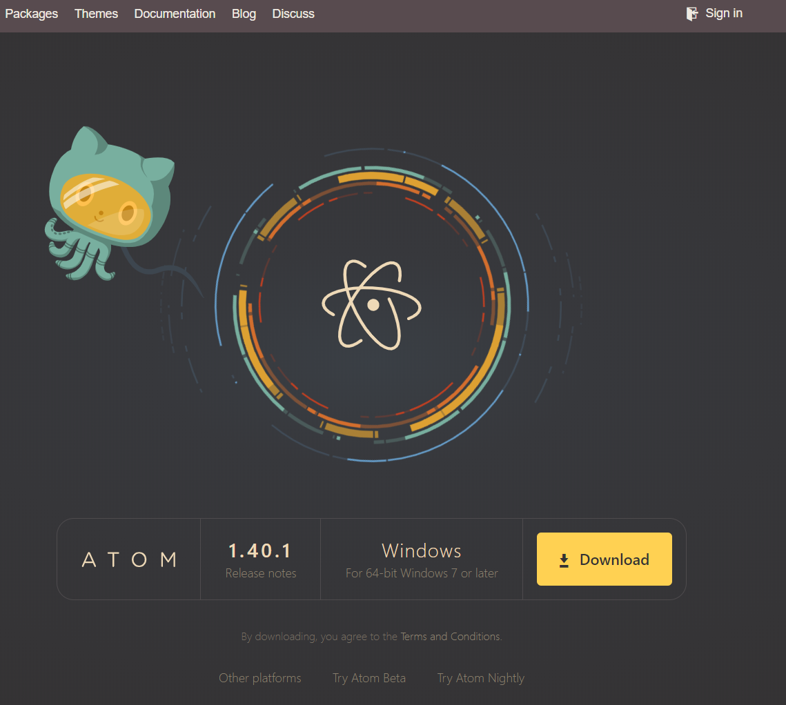Click the sign-in door icon
This screenshot has width=786, height=705.
pyautogui.click(x=691, y=14)
